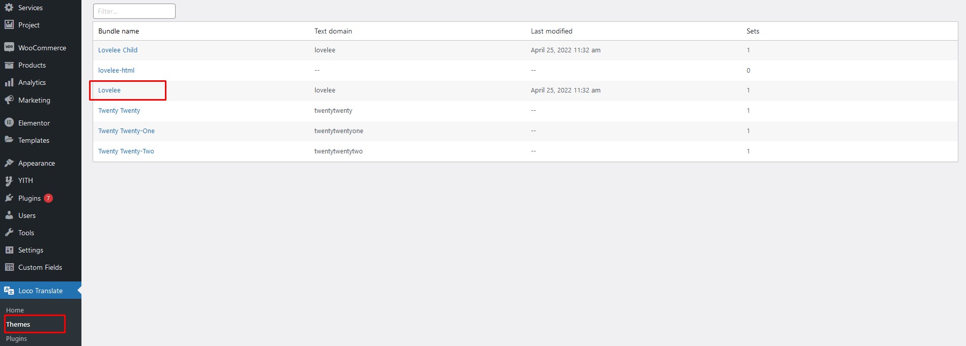Click the Custom Fields grid icon
966x346 pixels.
[x=9, y=267]
